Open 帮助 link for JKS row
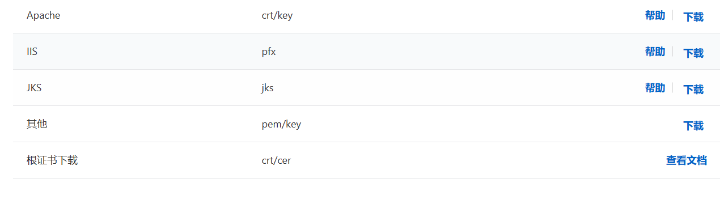 tap(655, 88)
